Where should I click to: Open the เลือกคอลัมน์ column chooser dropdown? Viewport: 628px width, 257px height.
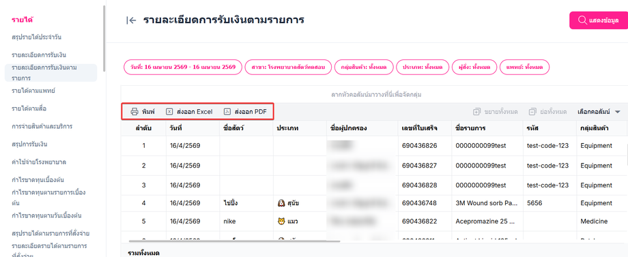tap(599, 112)
